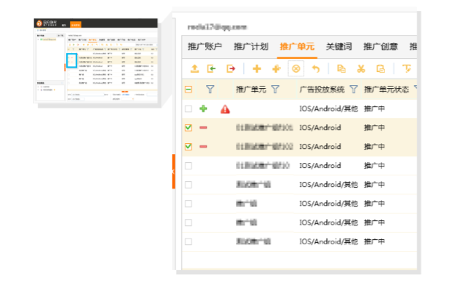Click red minus icon in second checked row
Viewport: 455px width, 288px height.
click(x=203, y=146)
